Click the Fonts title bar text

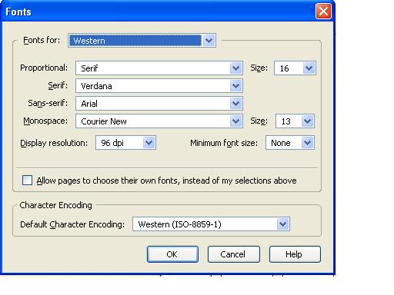18,12
